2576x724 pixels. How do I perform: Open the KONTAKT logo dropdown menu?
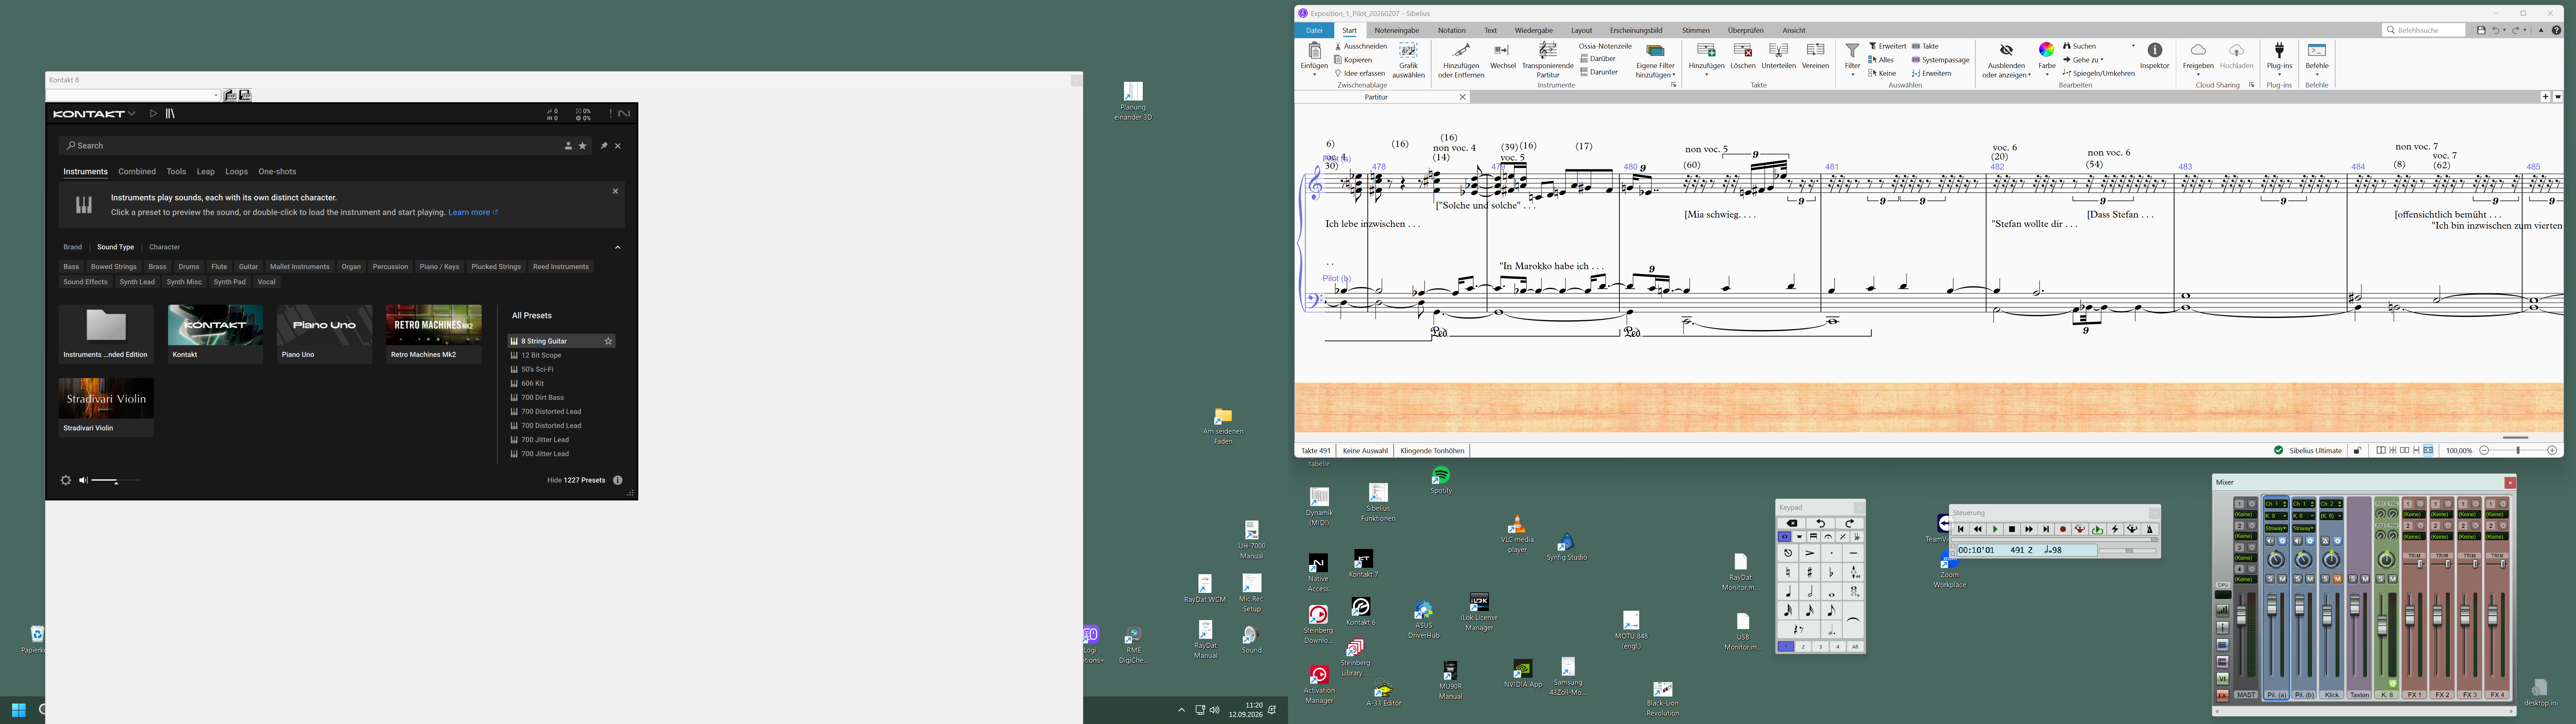94,114
